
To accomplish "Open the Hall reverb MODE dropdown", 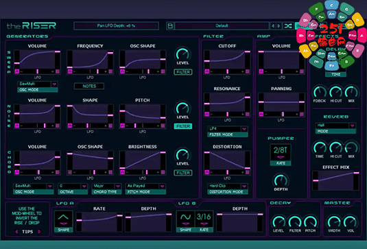I will (335, 128).
